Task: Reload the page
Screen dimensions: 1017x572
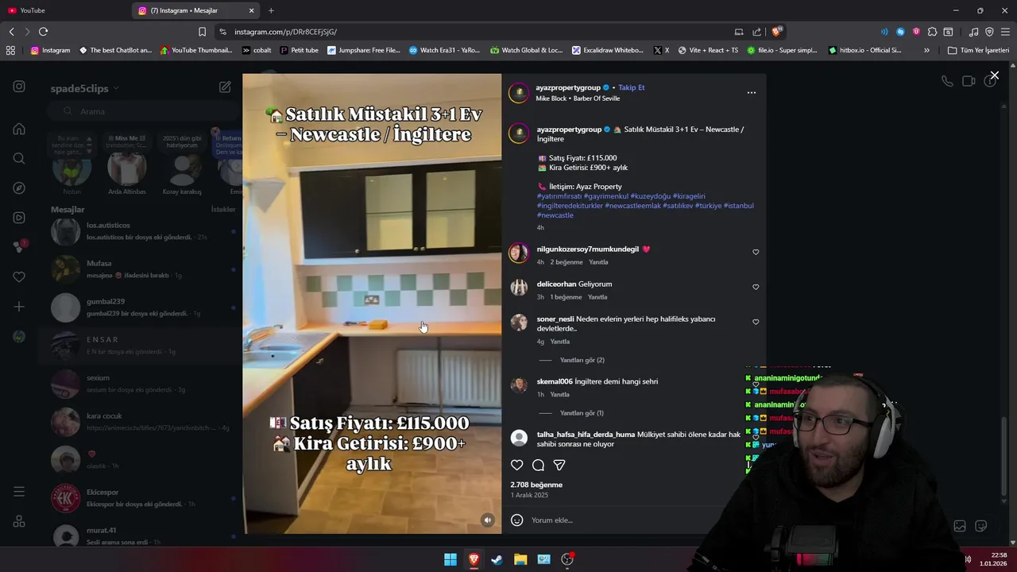Action: click(43, 32)
